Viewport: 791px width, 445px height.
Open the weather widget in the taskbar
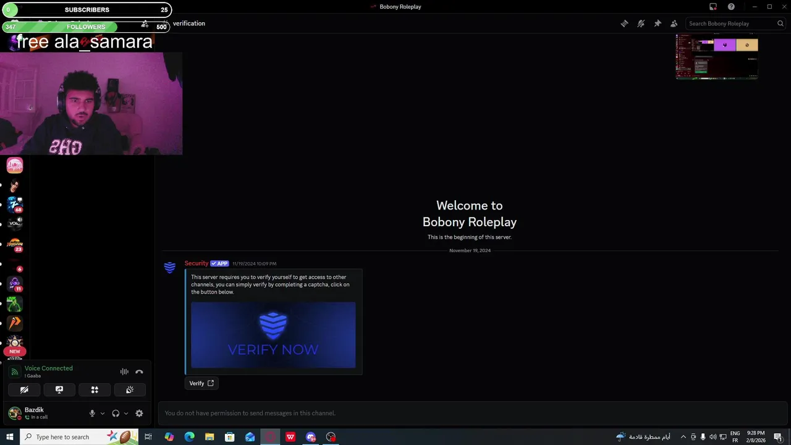pos(643,437)
